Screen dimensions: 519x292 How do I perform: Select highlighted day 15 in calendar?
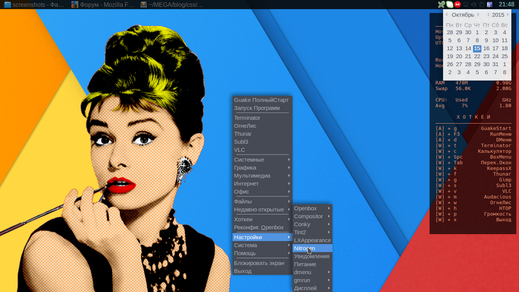point(477,48)
